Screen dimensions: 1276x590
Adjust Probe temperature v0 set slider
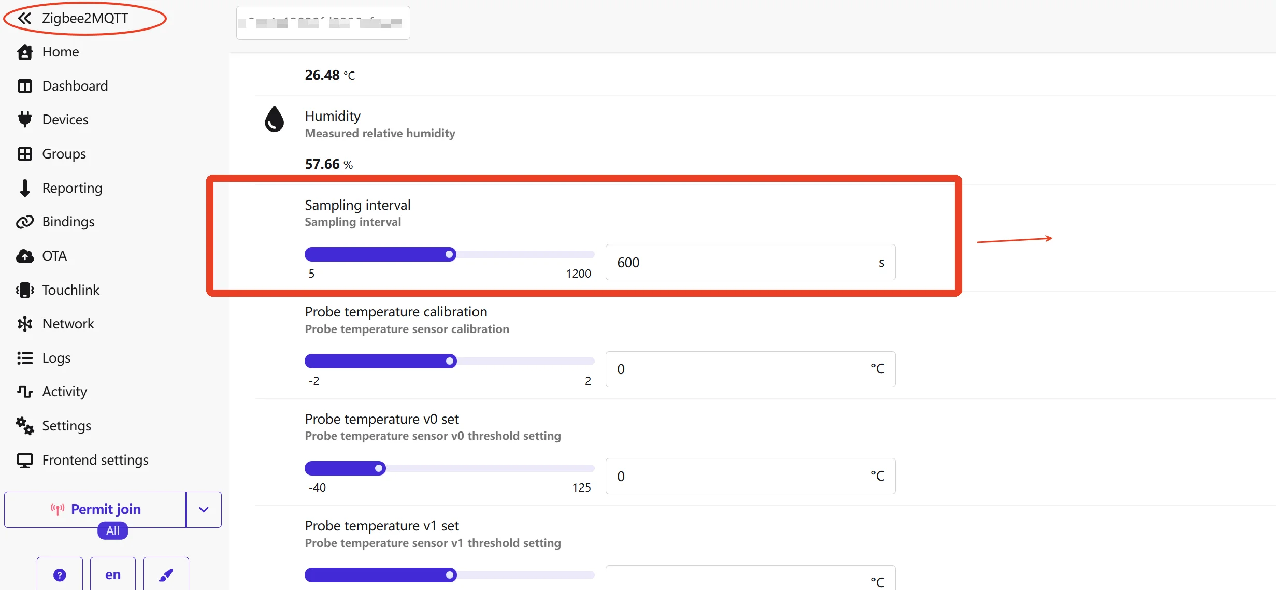[x=449, y=468]
